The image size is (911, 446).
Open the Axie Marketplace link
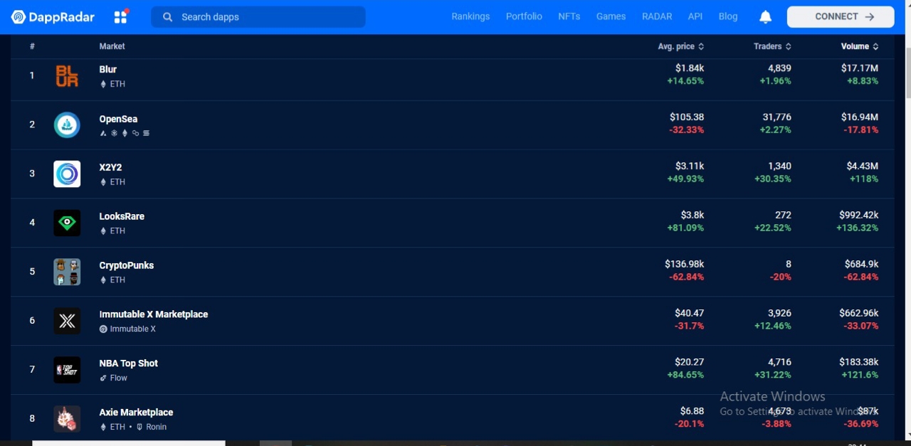[136, 413]
